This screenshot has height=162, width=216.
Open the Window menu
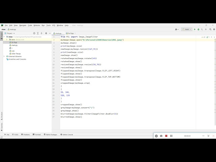tap(60, 25)
